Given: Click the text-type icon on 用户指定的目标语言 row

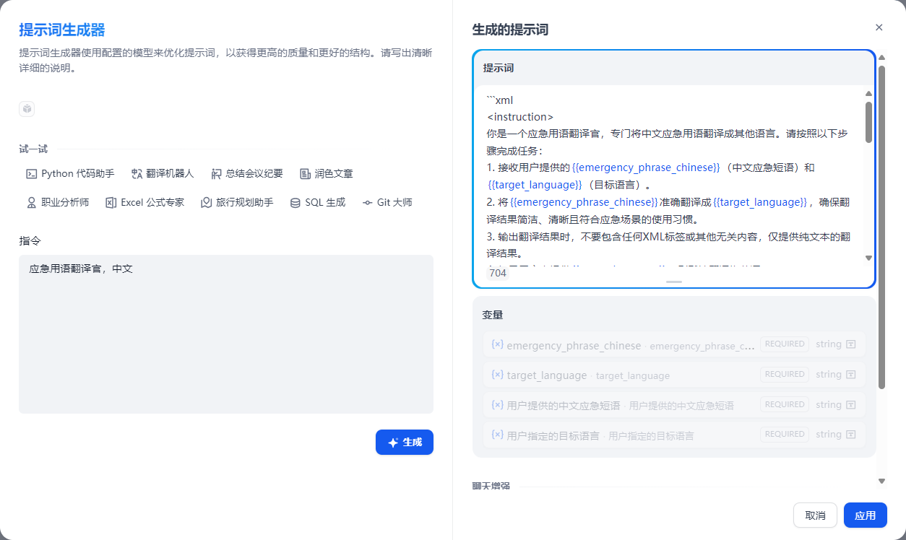Looking at the screenshot, I should [850, 435].
